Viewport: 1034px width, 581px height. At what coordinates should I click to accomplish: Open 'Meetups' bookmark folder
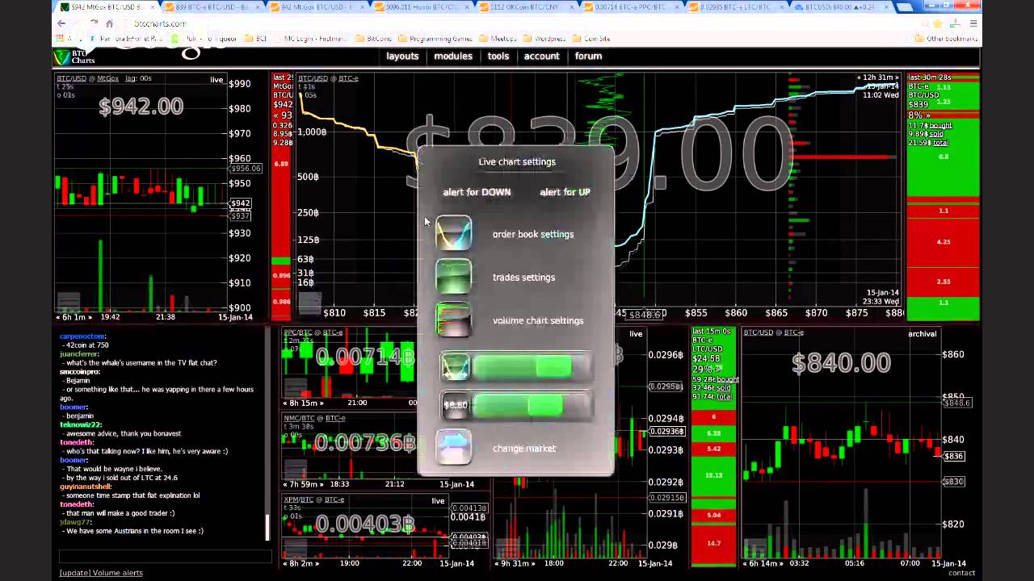pos(498,39)
